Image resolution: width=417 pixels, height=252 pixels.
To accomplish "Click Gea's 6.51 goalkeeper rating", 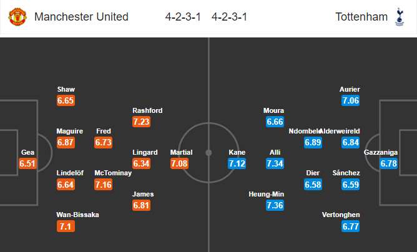I will click(x=27, y=163).
